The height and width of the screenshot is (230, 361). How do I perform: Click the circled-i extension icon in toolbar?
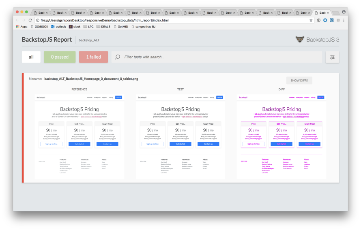pos(319,20)
